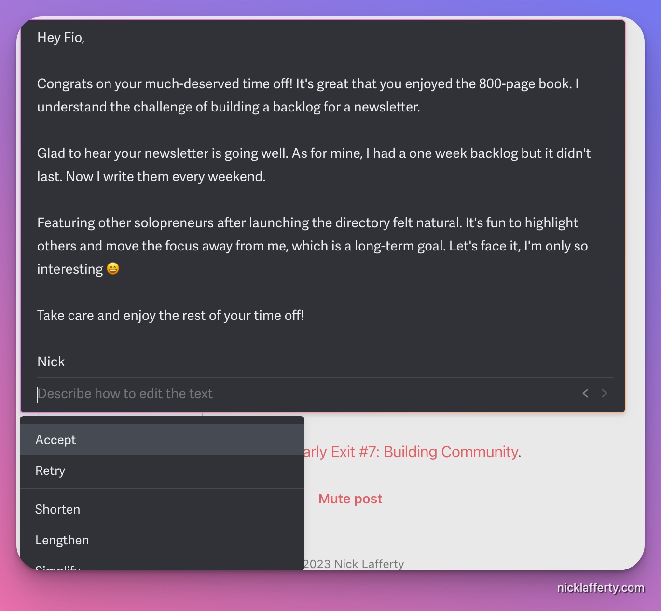Click the Hey Fio greeting text
Image resolution: width=661 pixels, height=611 pixels.
pos(60,38)
